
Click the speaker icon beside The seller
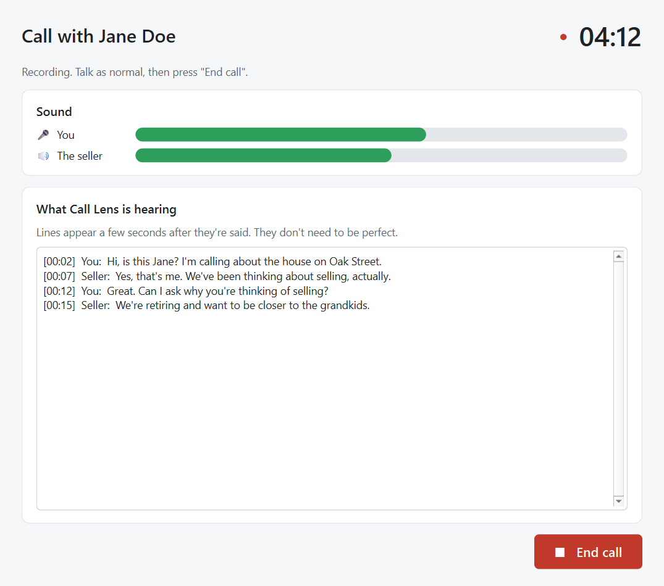point(43,156)
